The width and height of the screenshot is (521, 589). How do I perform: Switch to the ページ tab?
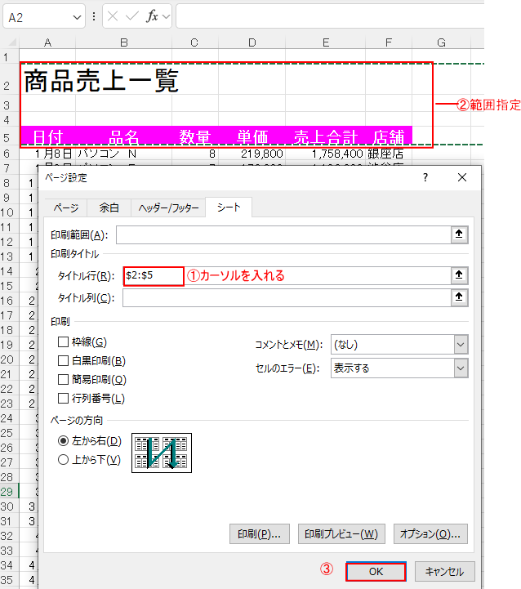[66, 207]
